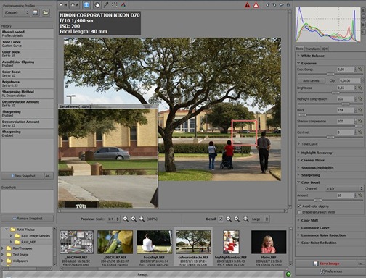Zoom in the preview

point(134,219)
